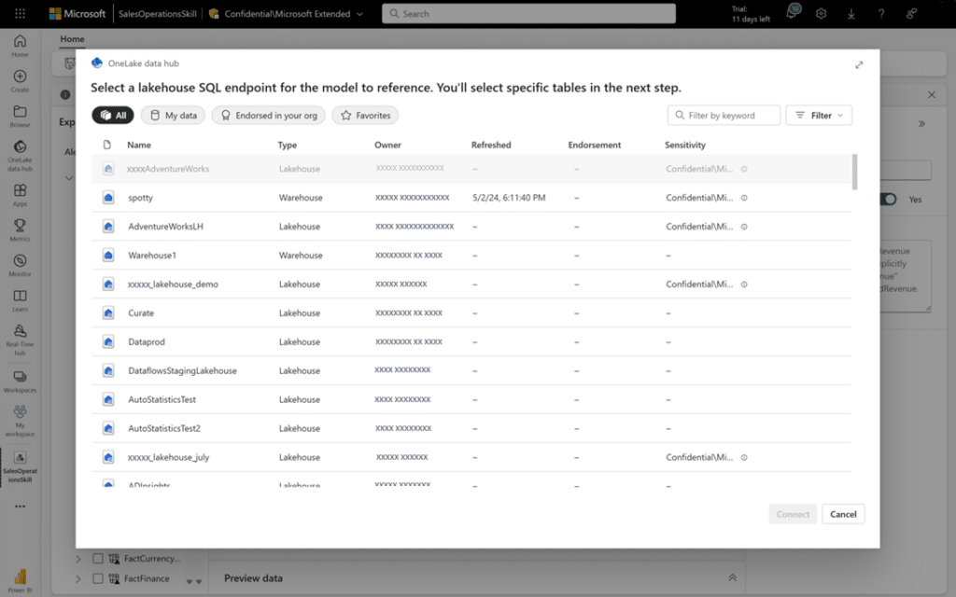
Task: Open the Filter dropdown
Action: [x=819, y=115]
